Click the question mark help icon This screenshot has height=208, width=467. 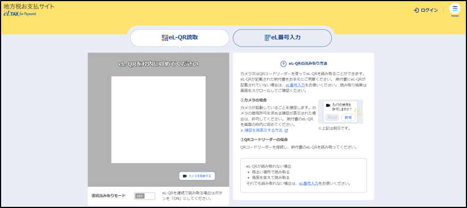pos(283,64)
